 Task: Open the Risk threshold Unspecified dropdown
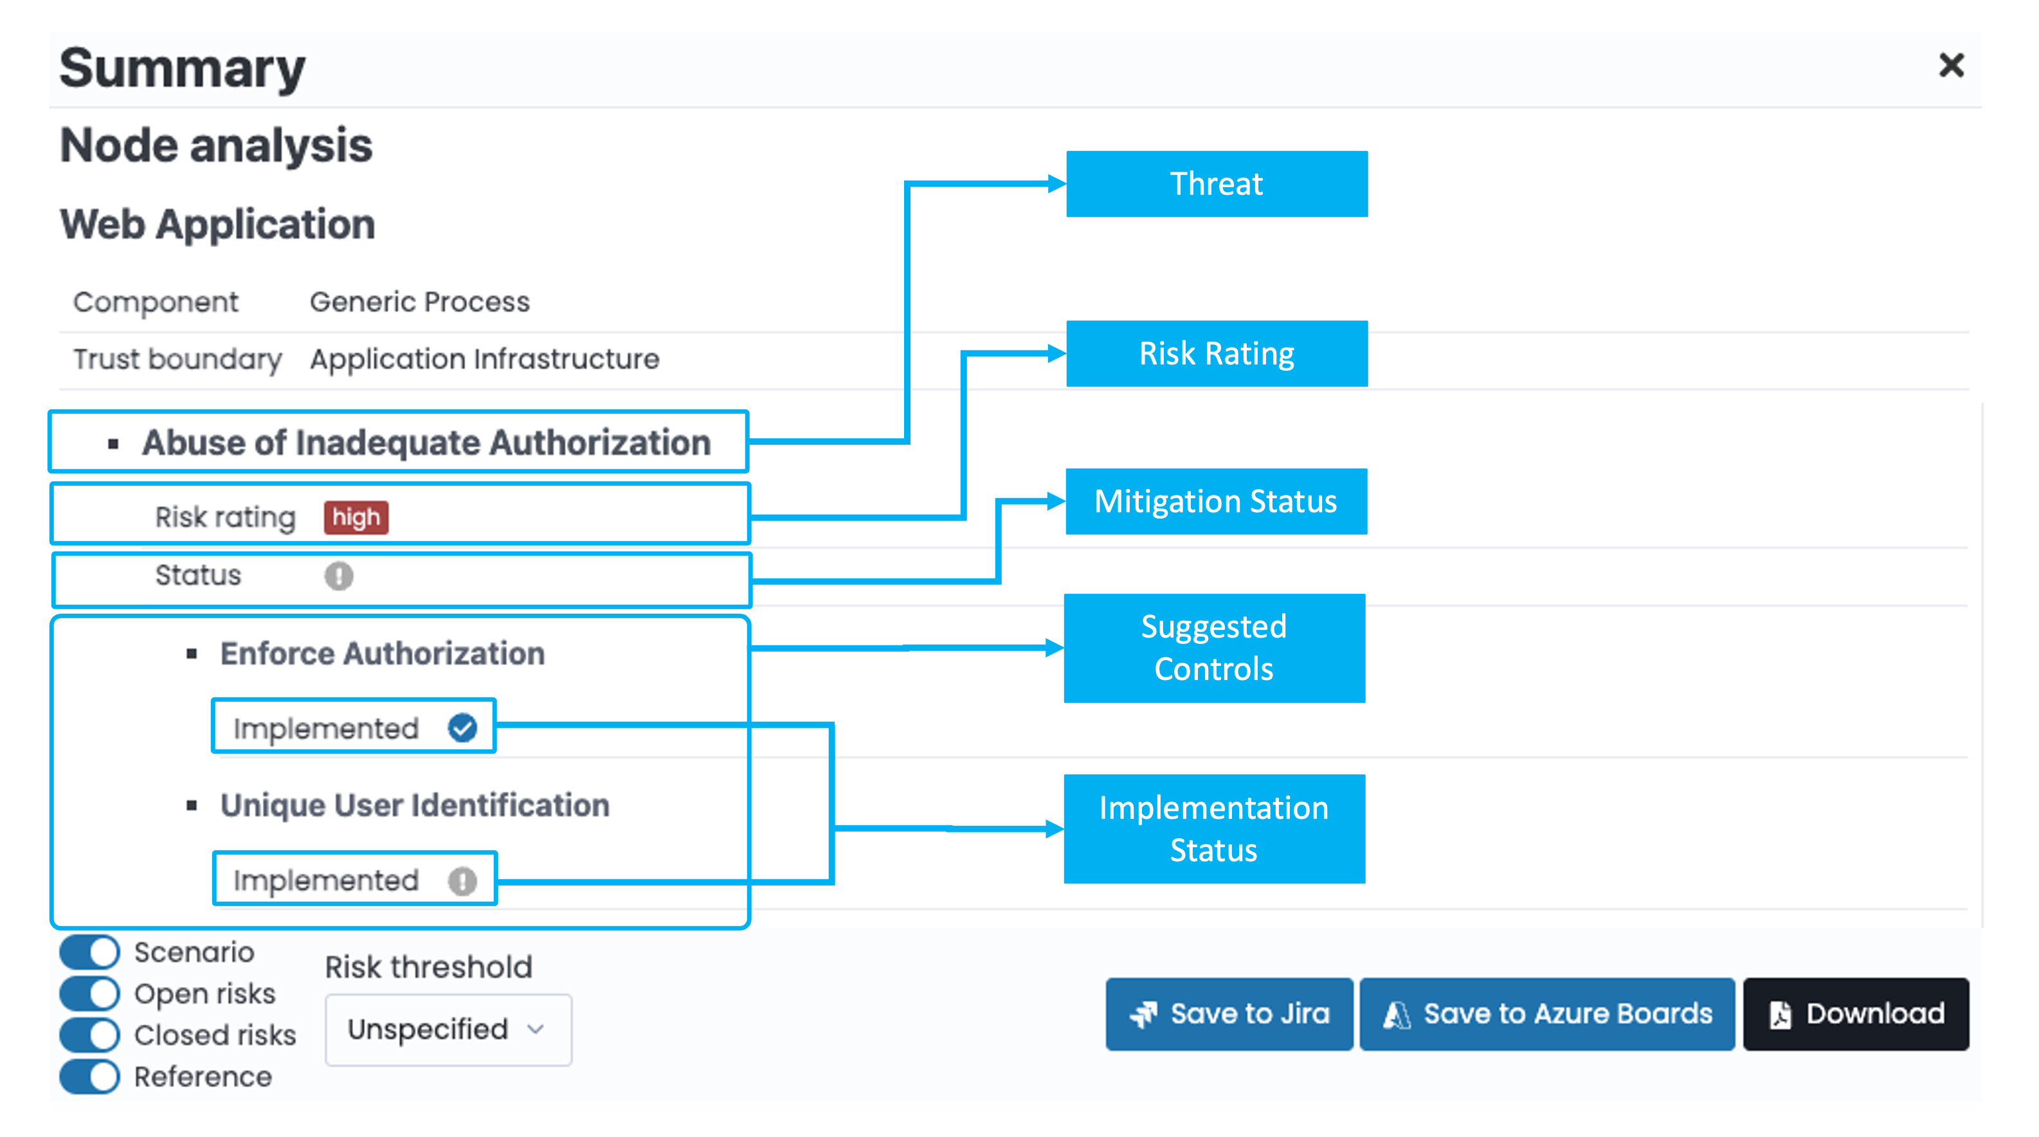pos(448,1030)
